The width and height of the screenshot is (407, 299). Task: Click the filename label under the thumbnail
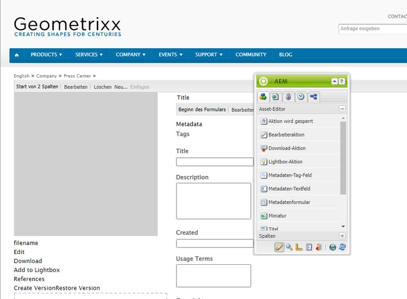coord(26,243)
